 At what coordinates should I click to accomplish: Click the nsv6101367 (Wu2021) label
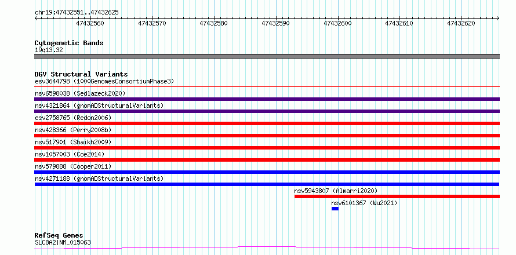pos(364,203)
